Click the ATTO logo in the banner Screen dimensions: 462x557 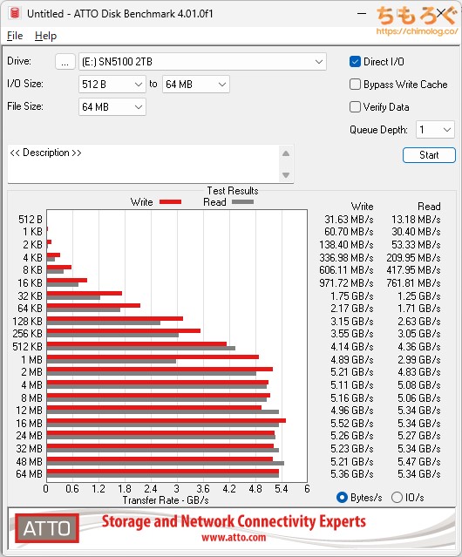point(46,528)
